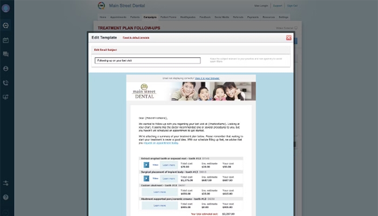378x216 pixels.
Task: Open the calendar icon in the left sidebar
Action: click(5, 40)
